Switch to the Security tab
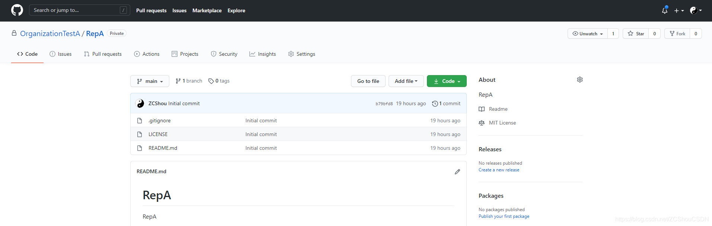The height and width of the screenshot is (226, 712). [x=224, y=54]
